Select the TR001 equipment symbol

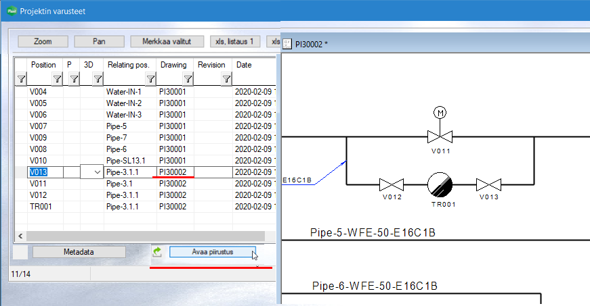tap(440, 184)
